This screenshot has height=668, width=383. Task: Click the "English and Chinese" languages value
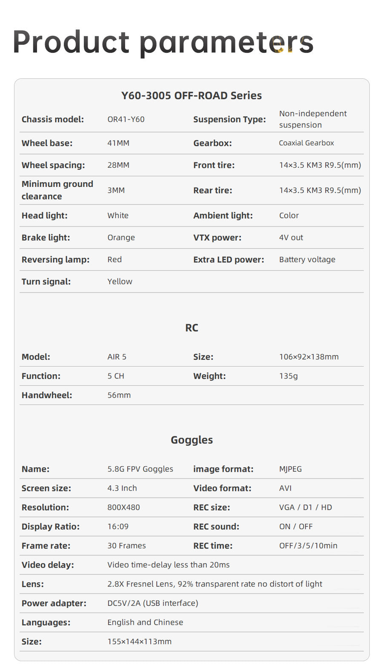(x=145, y=622)
